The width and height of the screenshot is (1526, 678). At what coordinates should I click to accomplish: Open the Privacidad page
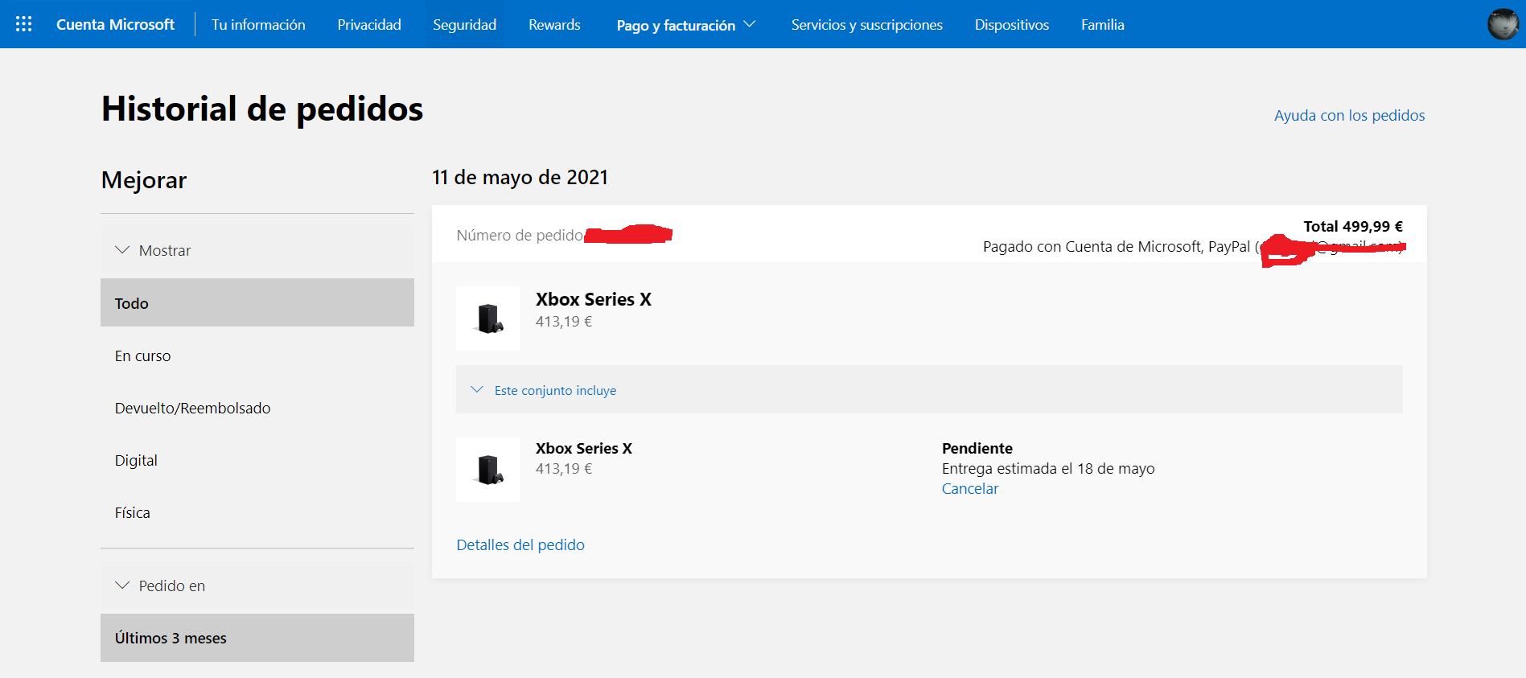[369, 25]
